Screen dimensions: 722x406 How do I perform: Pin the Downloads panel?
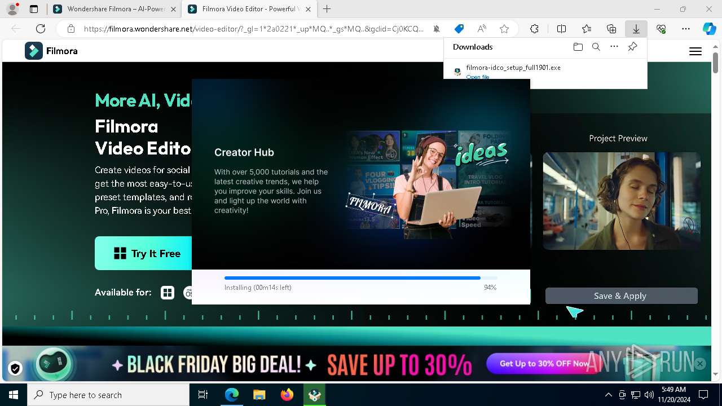[x=632, y=47]
